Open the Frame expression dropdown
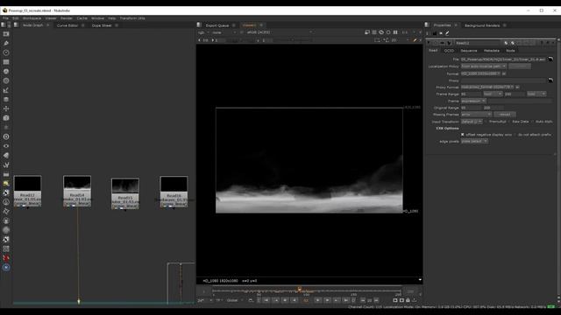This screenshot has height=315, width=561. tap(473, 101)
